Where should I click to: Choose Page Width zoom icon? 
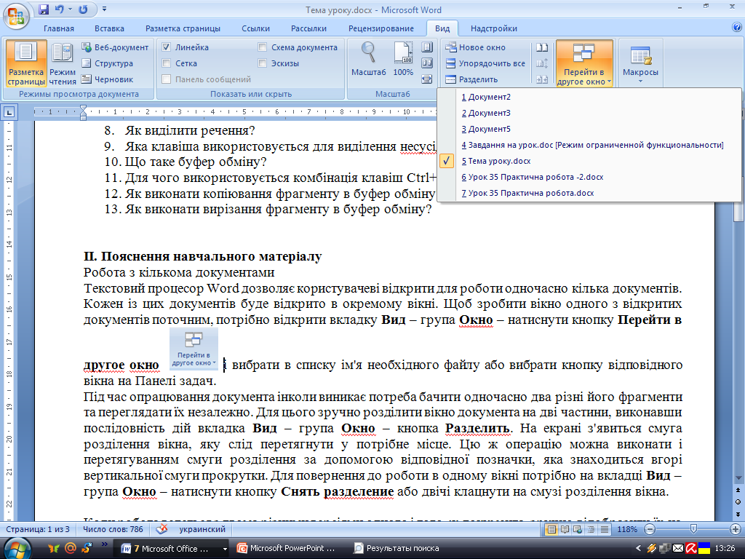tap(426, 79)
